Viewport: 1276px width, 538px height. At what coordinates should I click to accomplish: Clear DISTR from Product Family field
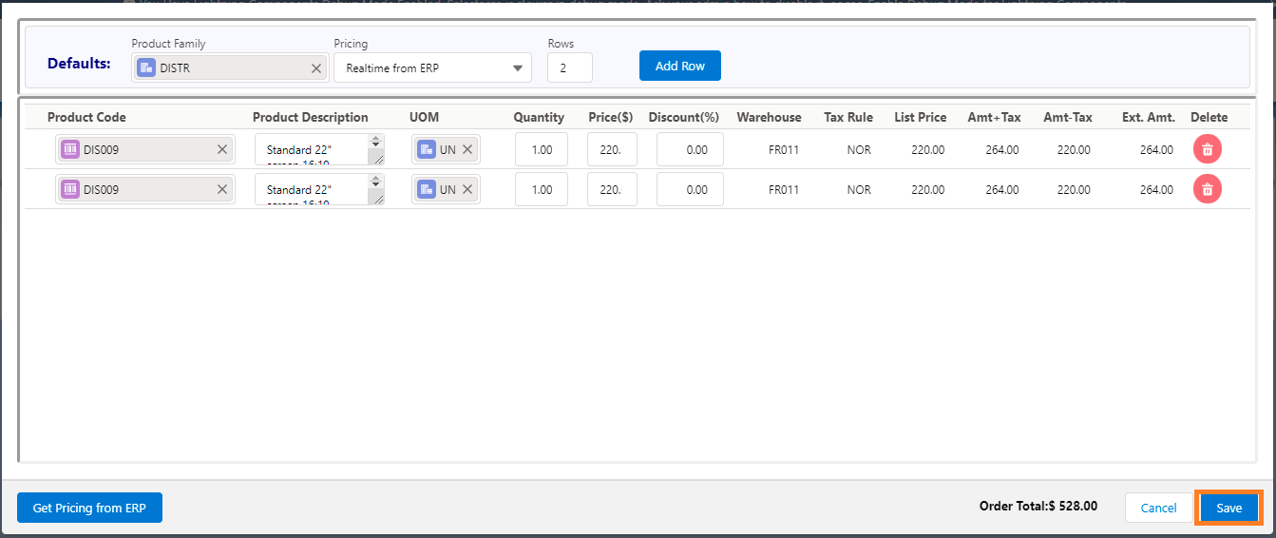(316, 68)
